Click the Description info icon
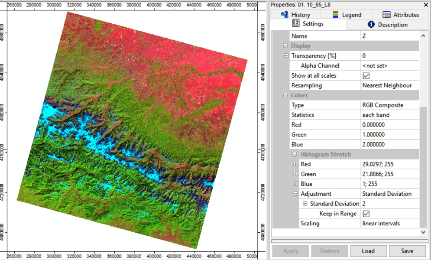The height and width of the screenshot is (260, 431). click(x=371, y=25)
